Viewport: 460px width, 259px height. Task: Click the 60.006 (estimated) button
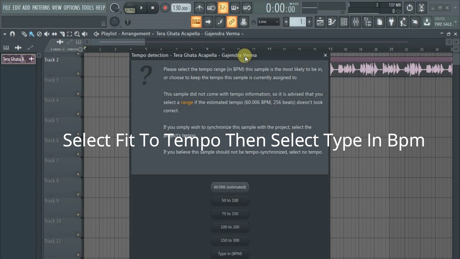click(230, 187)
